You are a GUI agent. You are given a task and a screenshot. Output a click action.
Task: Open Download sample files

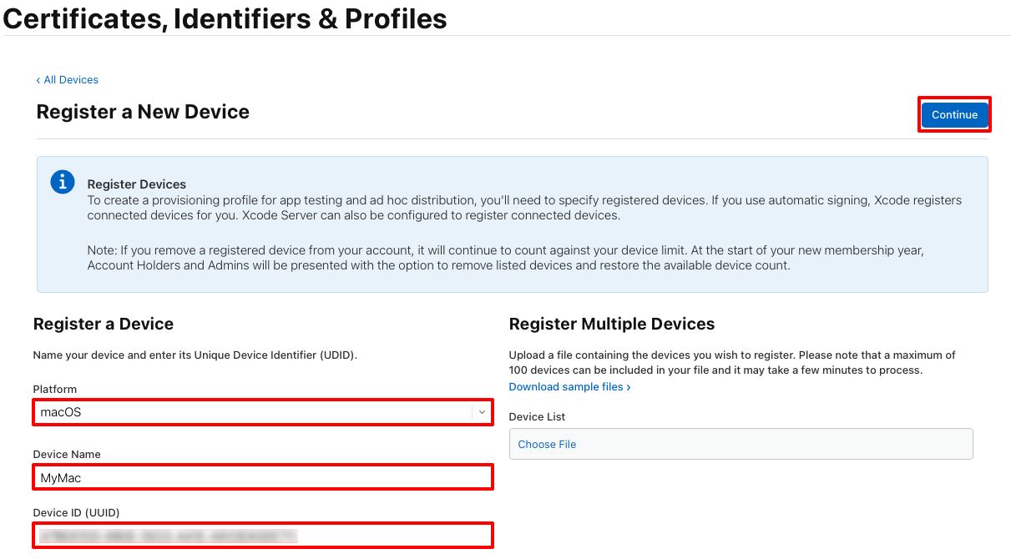click(564, 386)
